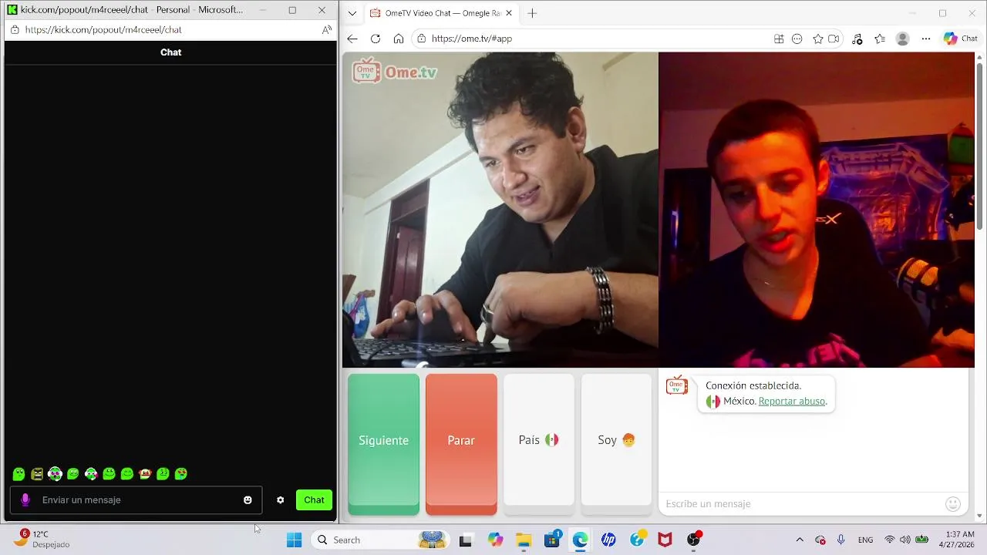Open the tab actions dropdown in Edge
The width and height of the screenshot is (987, 555).
352,13
